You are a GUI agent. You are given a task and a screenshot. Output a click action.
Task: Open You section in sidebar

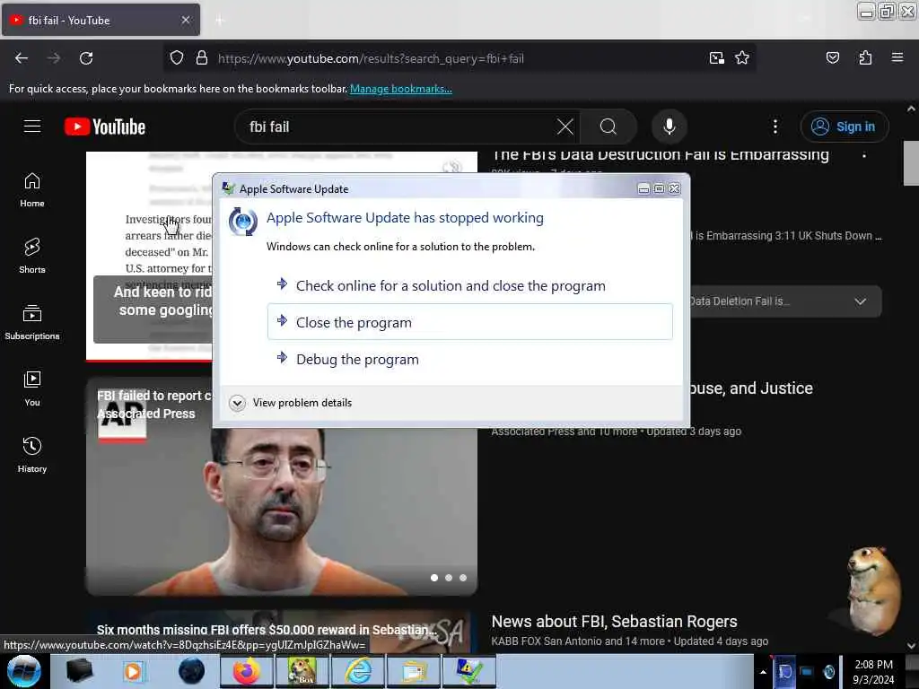32,388
